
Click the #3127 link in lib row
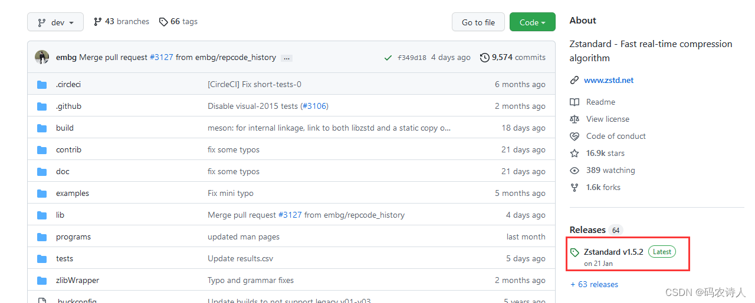pyautogui.click(x=290, y=215)
